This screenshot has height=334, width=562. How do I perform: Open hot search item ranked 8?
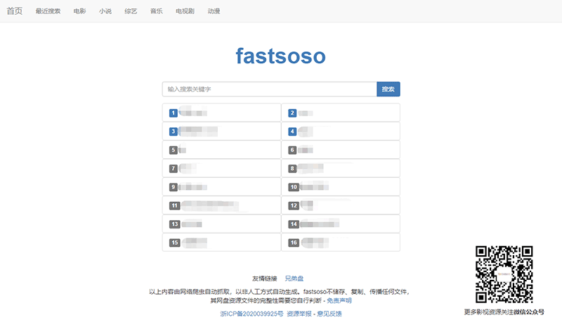pos(341,168)
